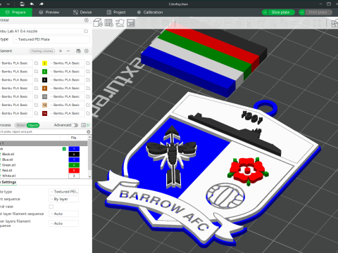Screen dimensions: 338x253
Task: Open filament 4 Bambu PLA Basic dropdown
Action: [x=66, y=72]
